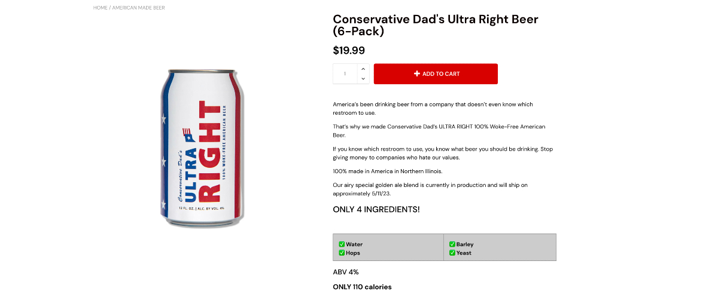Image resolution: width=718 pixels, height=307 pixels.
Task: Increase quantity with the up arrow
Action: (x=363, y=69)
